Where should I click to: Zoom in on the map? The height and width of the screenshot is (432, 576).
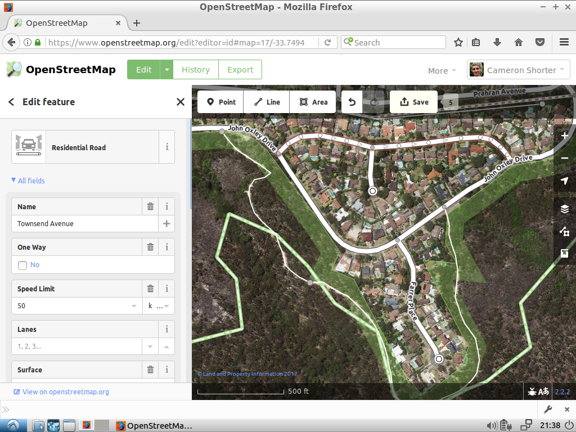pos(565,136)
